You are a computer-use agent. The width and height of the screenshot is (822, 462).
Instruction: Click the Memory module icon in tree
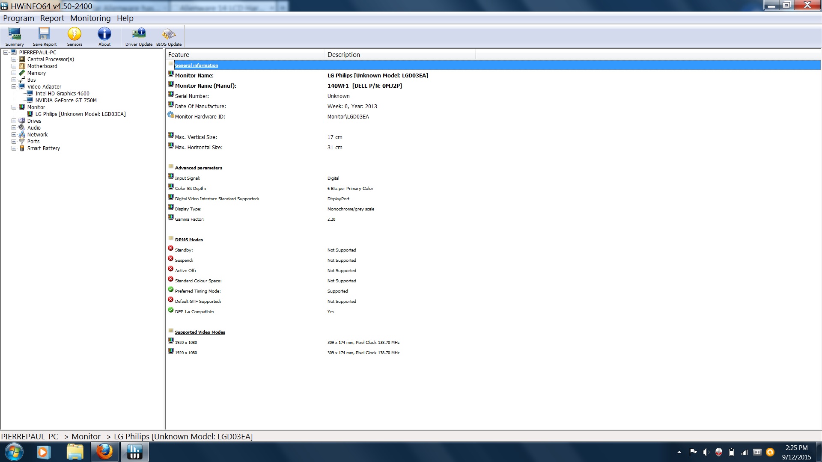click(x=22, y=73)
